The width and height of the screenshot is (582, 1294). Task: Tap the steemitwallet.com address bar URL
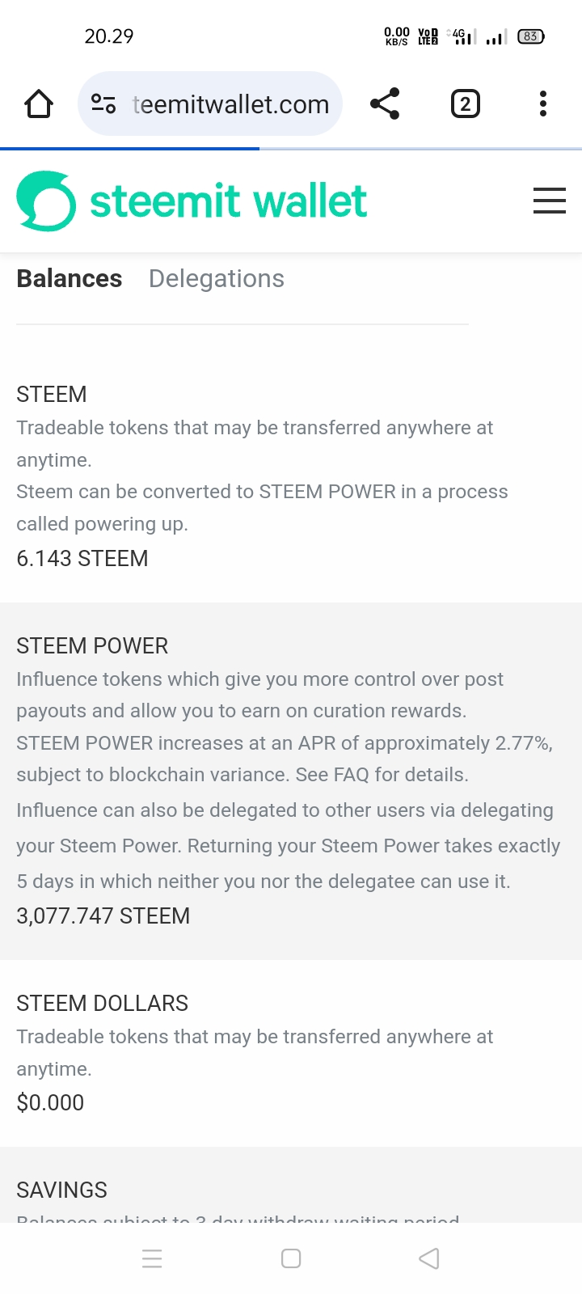pos(230,104)
